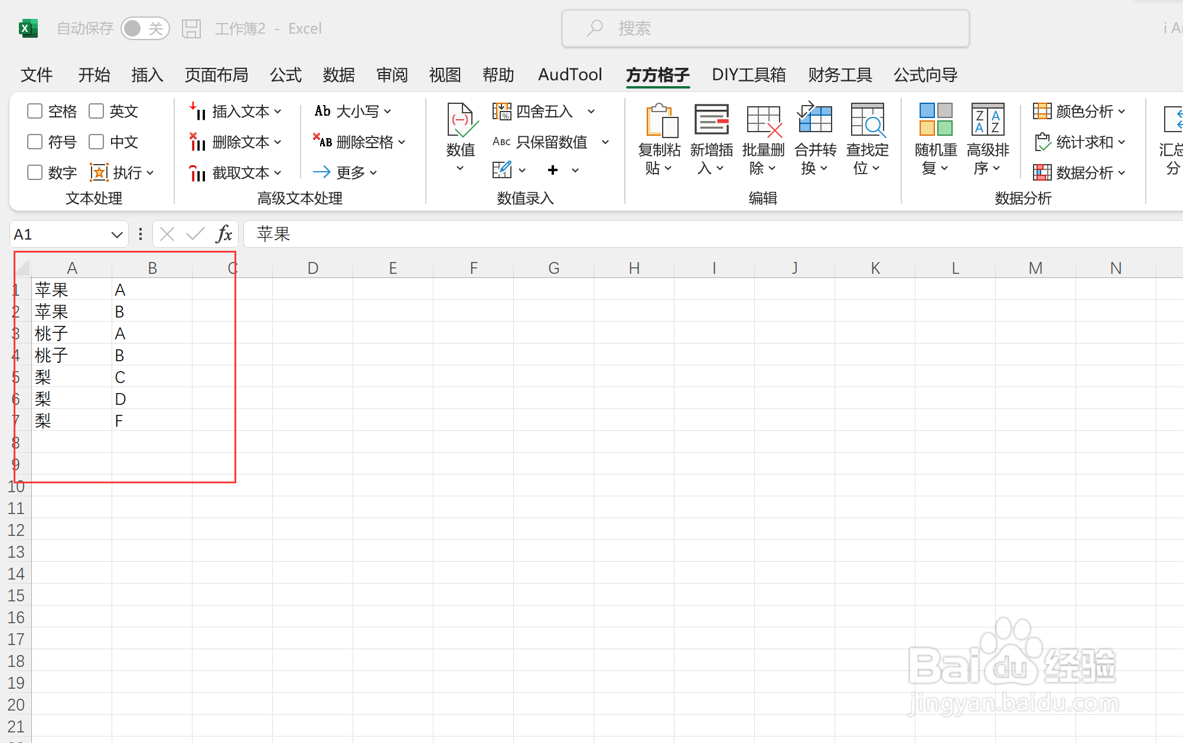
Task: Enable the 数字 checkbox
Action: point(35,172)
